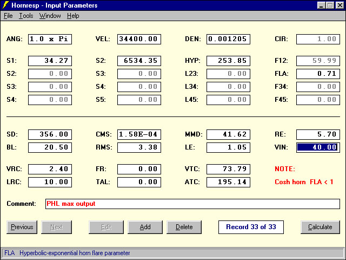The width and height of the screenshot is (346, 260).
Task: Select the HYP field with 253.85
Action: pyautogui.click(x=228, y=61)
